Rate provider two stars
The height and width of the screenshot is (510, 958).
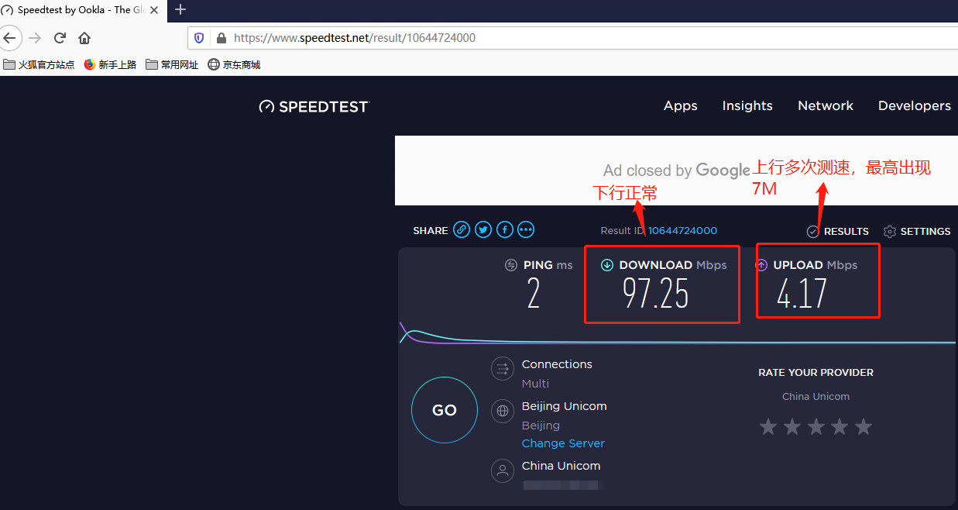[791, 426]
